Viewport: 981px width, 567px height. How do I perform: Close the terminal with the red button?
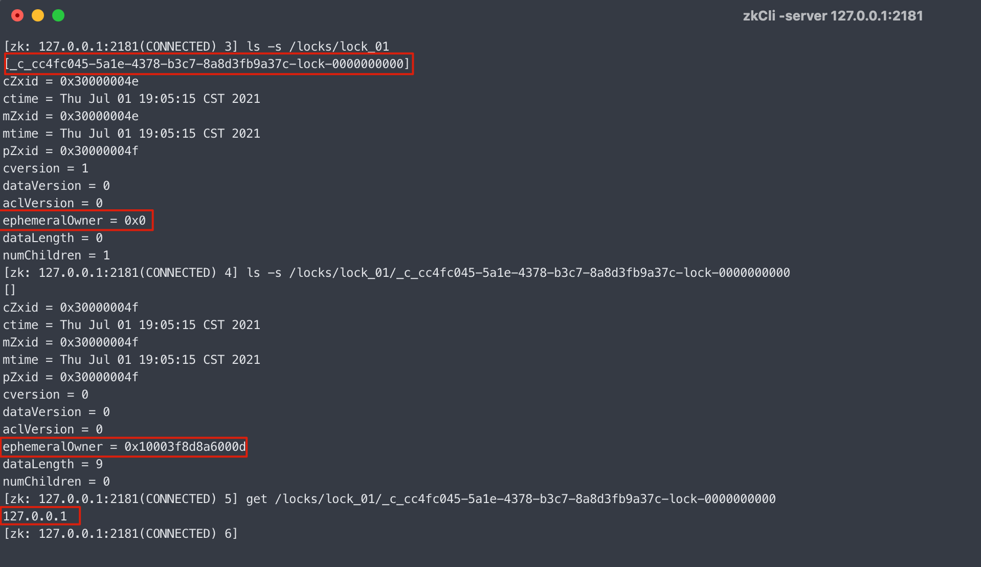(17, 15)
